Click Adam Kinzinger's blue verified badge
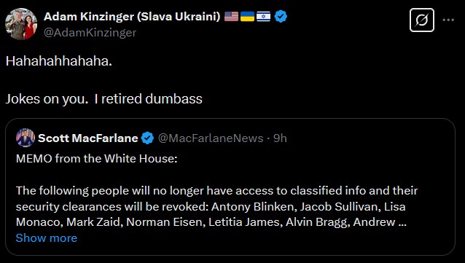Image resolution: width=465 pixels, height=263 pixels. (x=281, y=16)
